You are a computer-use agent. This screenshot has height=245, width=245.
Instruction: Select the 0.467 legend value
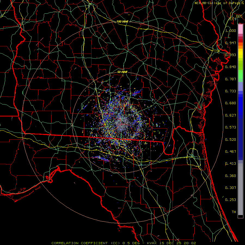coord(231,152)
